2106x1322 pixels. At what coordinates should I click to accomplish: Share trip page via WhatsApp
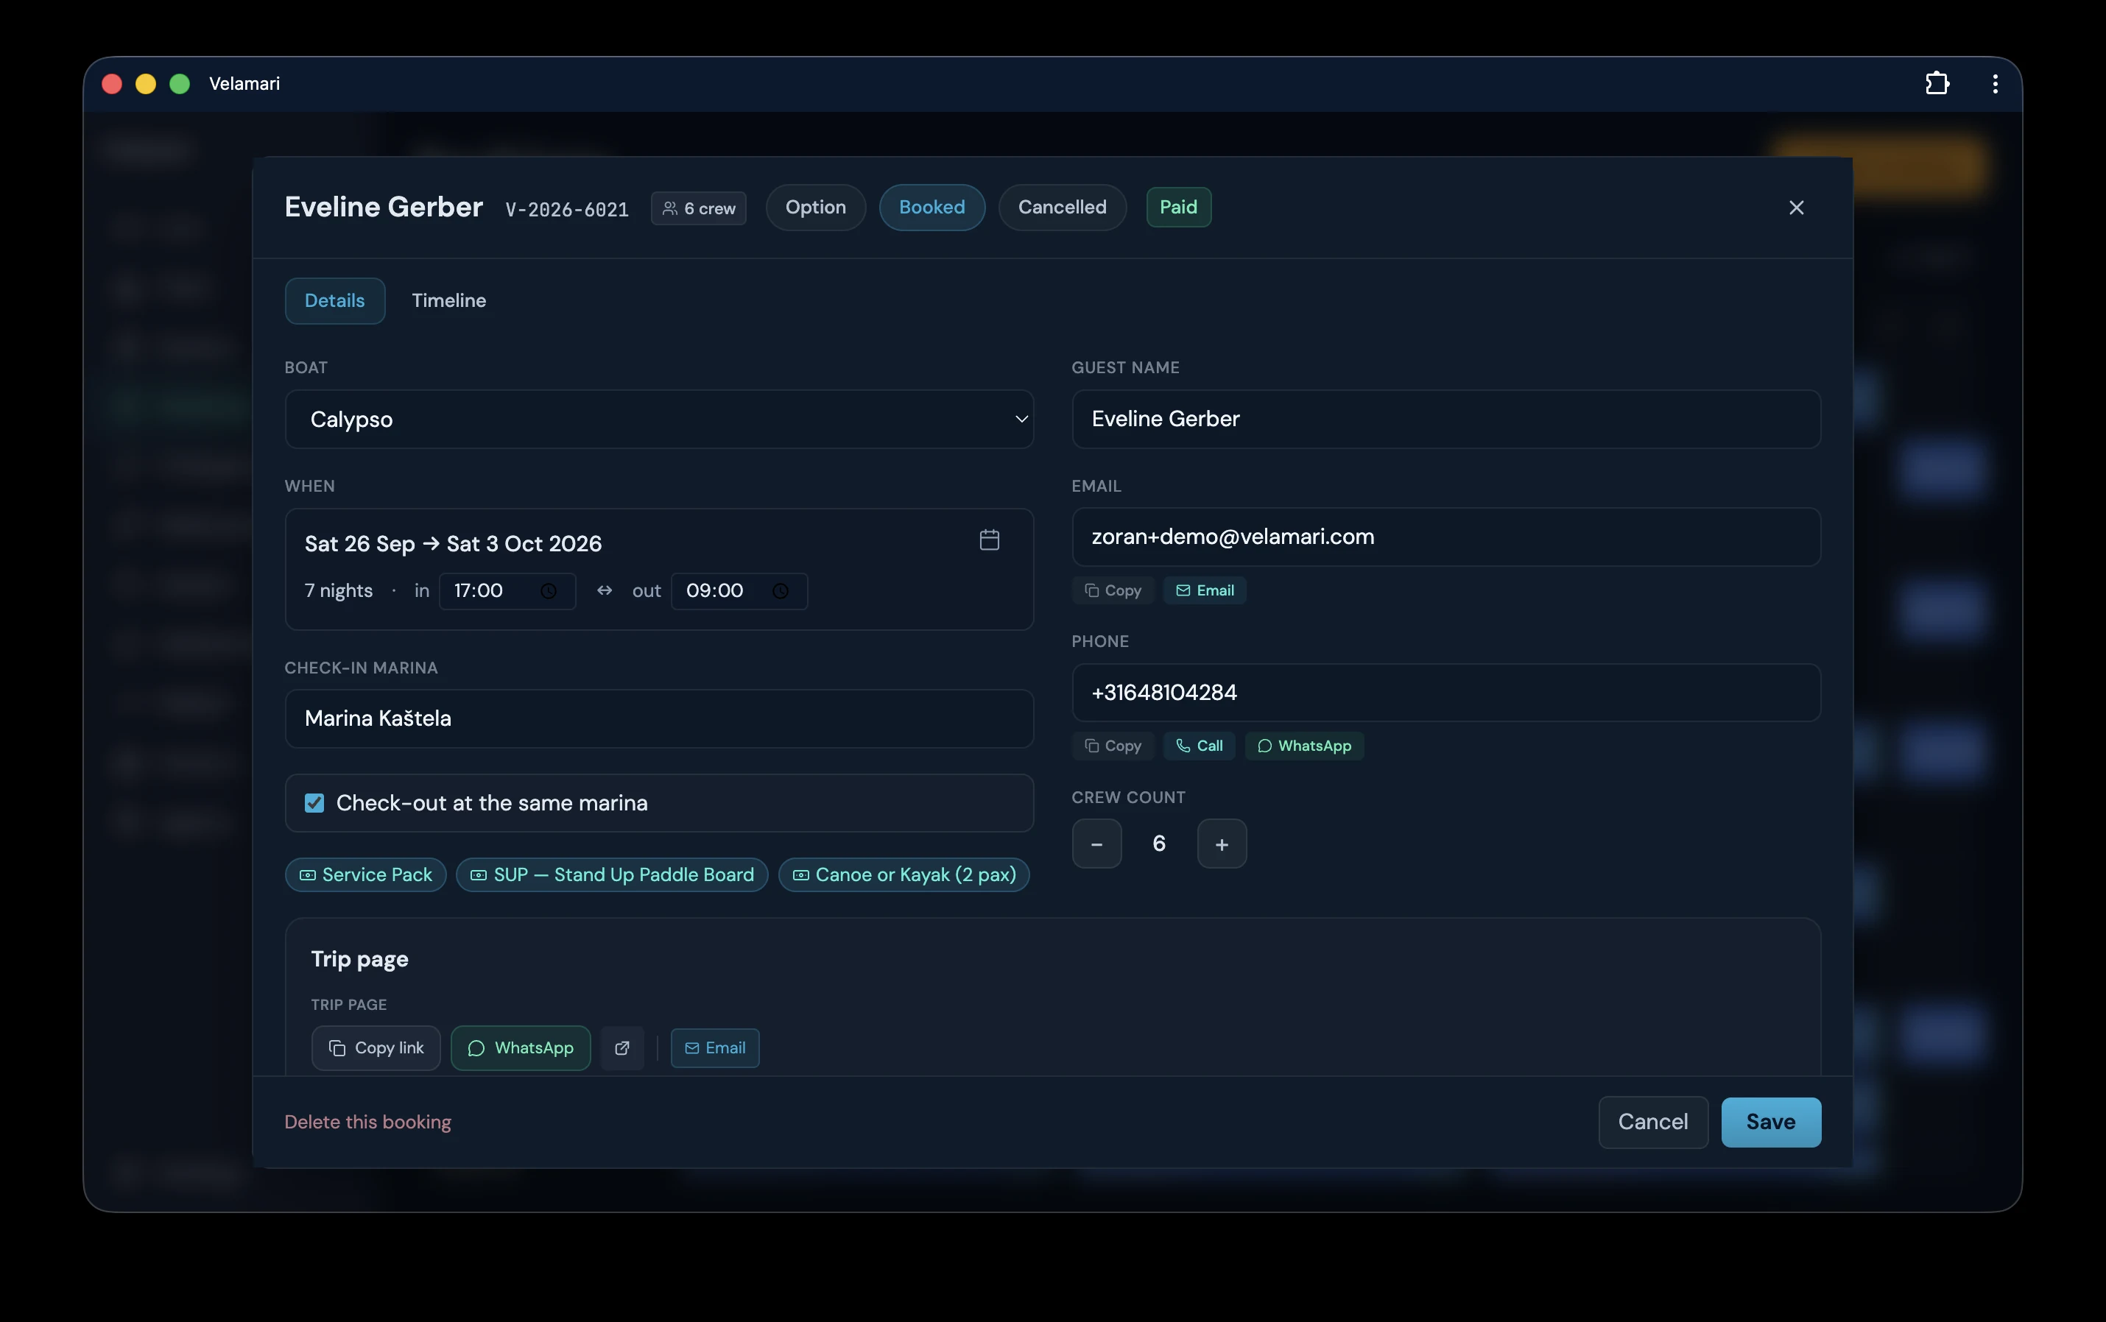(521, 1047)
